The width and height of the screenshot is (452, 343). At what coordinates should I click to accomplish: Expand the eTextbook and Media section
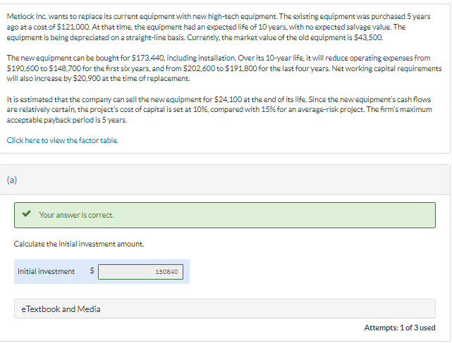coord(225,308)
